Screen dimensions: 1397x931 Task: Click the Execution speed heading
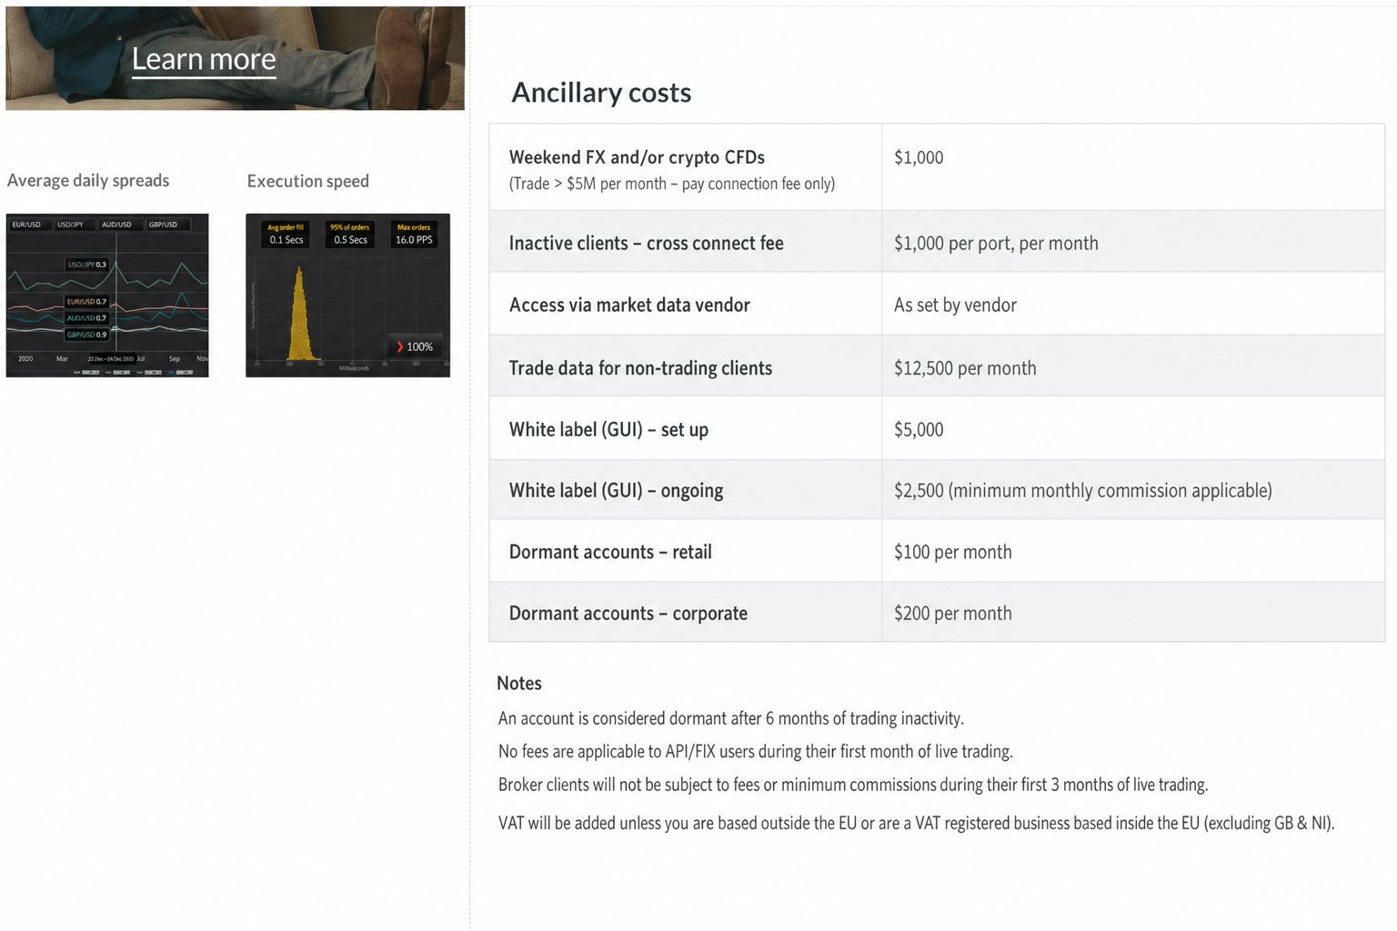point(308,181)
